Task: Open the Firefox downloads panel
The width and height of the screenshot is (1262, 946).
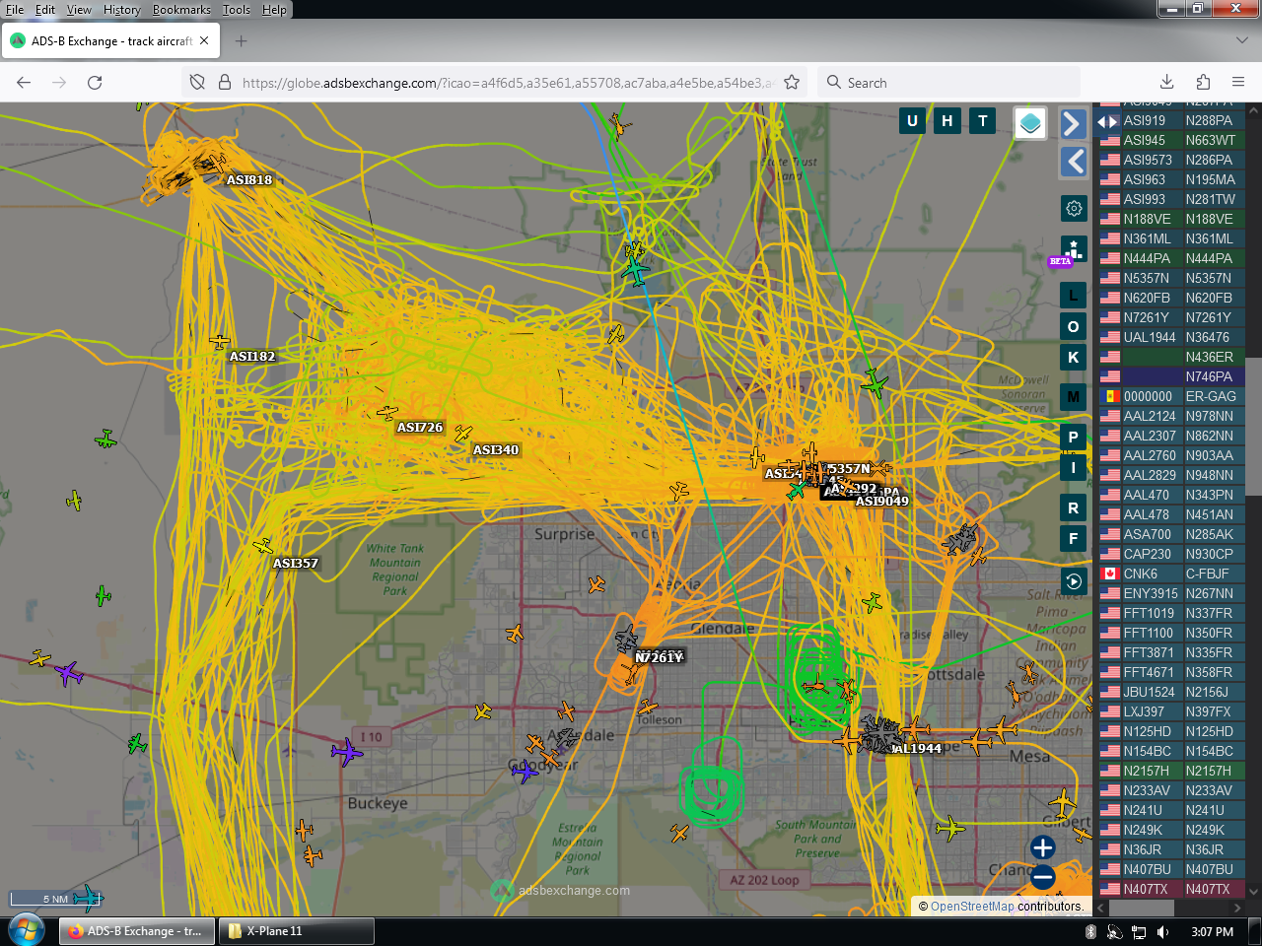Action: (x=1166, y=83)
